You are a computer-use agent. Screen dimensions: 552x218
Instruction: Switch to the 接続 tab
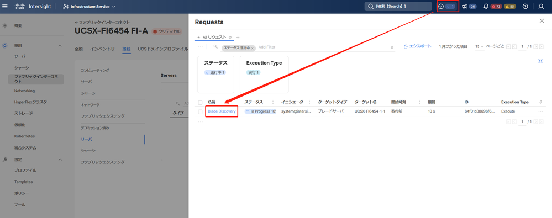(127, 49)
